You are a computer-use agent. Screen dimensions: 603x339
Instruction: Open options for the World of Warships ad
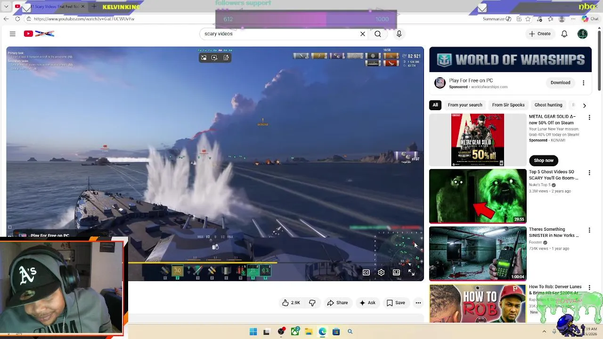(x=583, y=83)
